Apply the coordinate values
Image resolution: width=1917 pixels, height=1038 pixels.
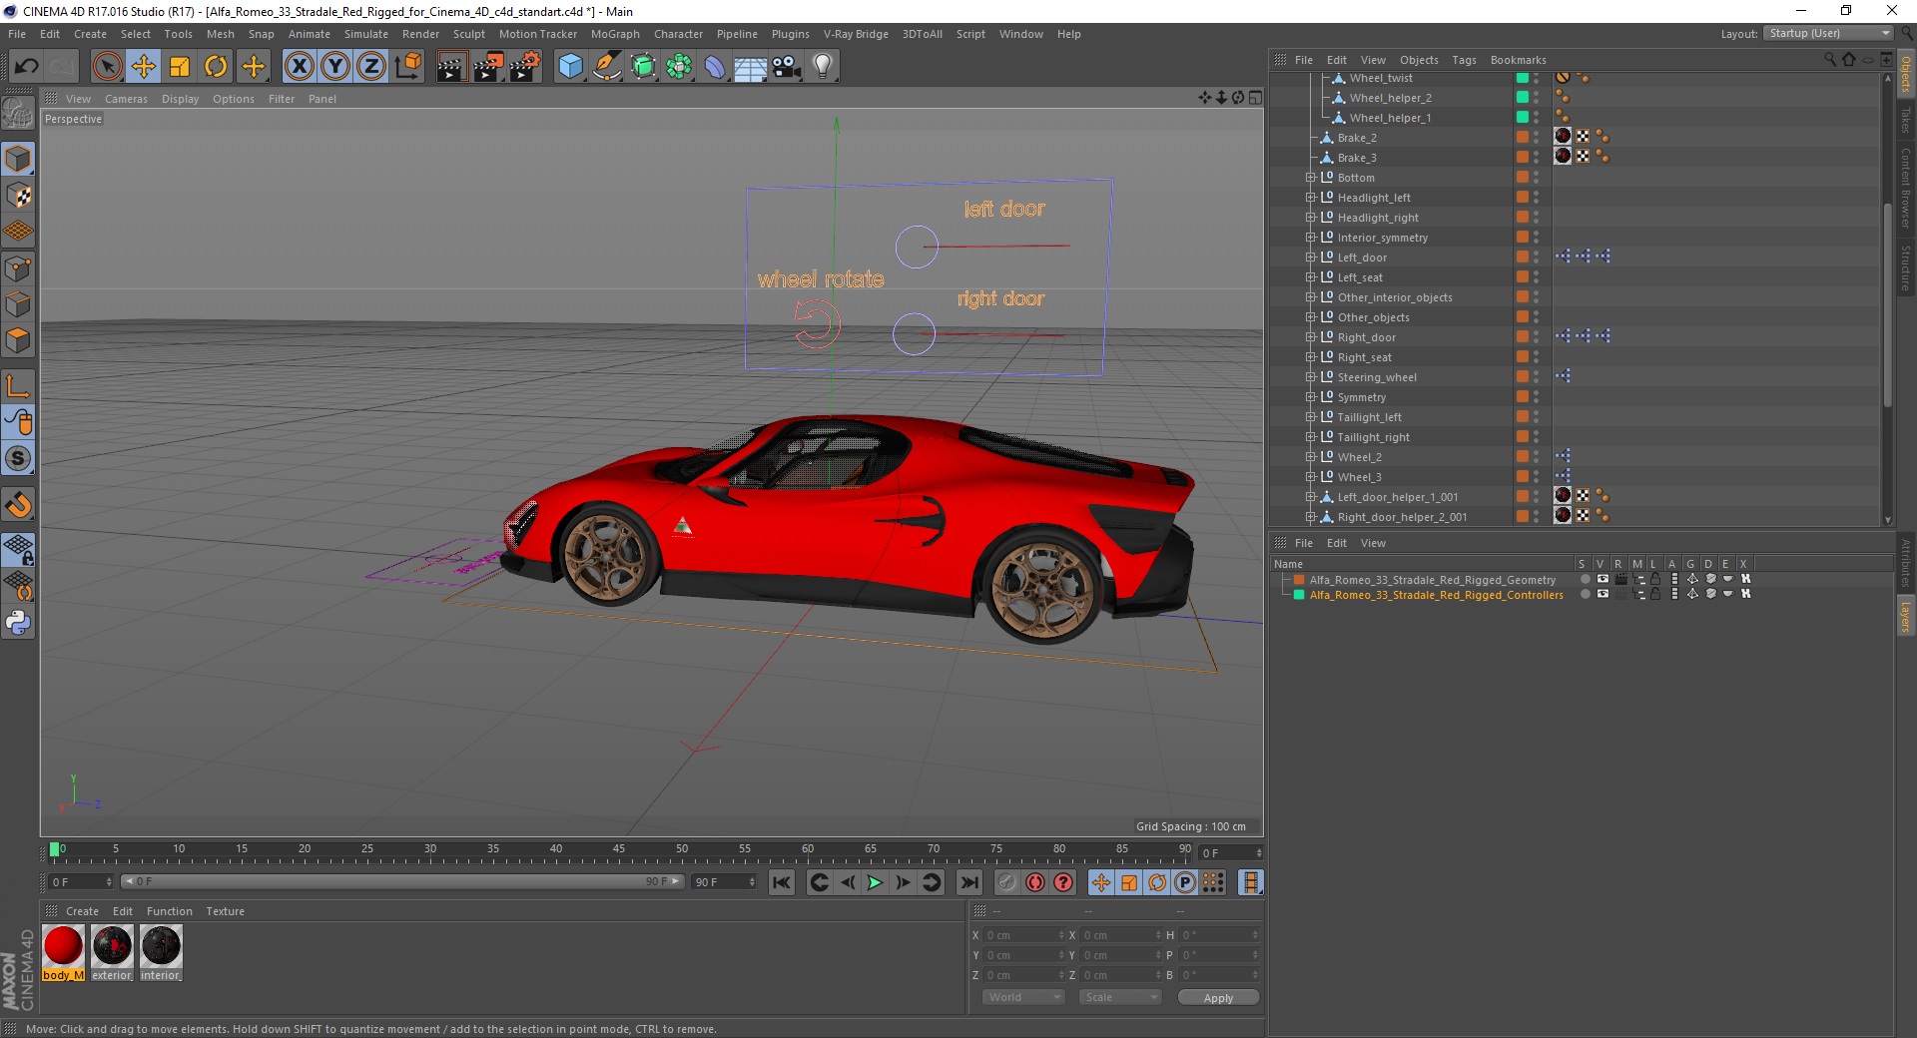point(1218,998)
